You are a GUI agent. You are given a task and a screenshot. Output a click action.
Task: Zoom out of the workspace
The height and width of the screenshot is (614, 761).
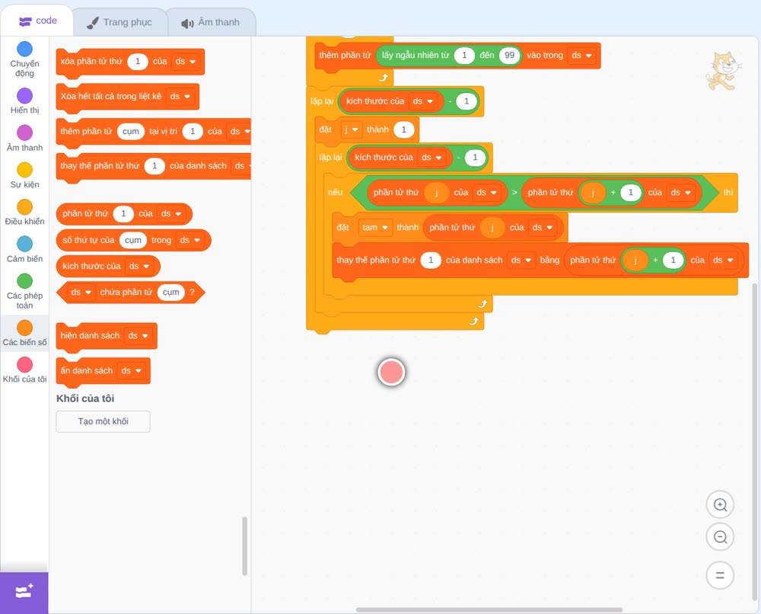click(x=720, y=537)
